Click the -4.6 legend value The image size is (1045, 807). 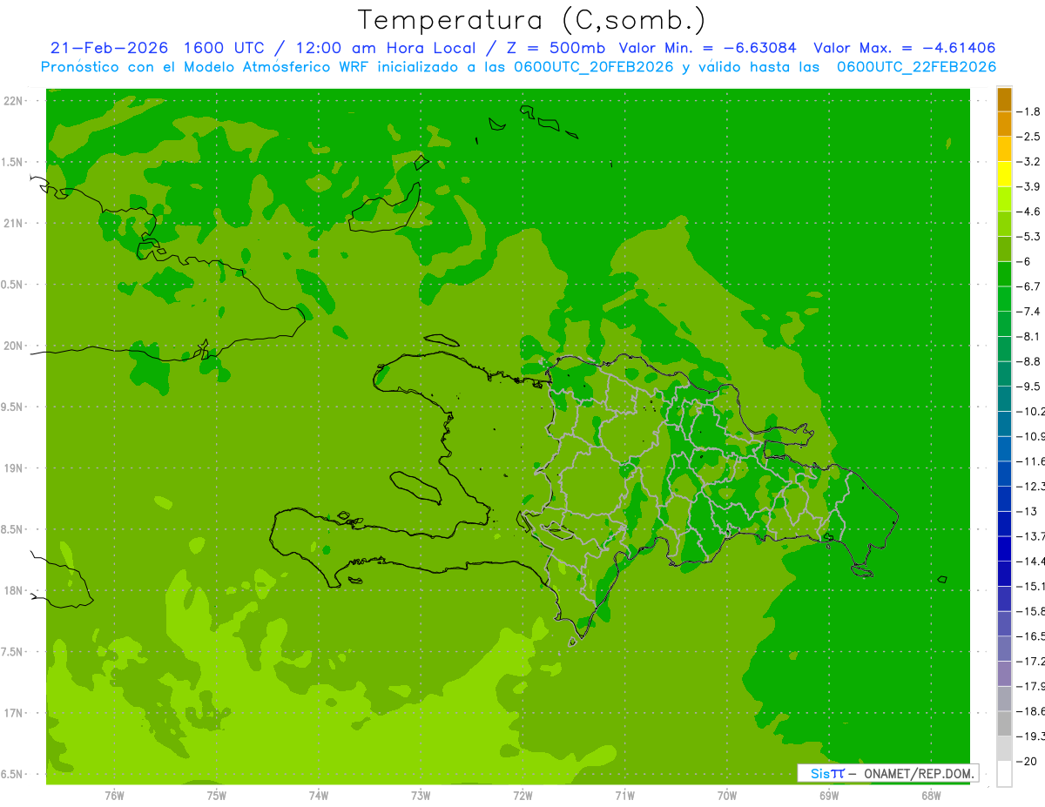coord(1028,212)
